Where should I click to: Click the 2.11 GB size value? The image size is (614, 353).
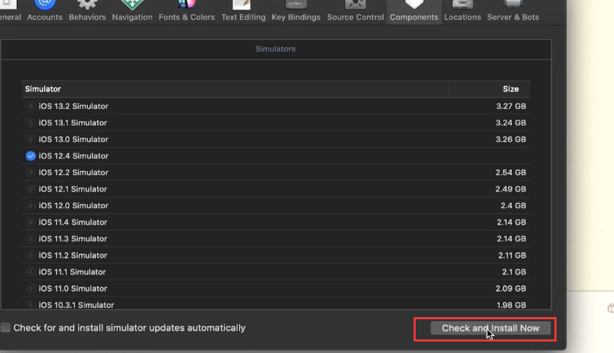512,255
